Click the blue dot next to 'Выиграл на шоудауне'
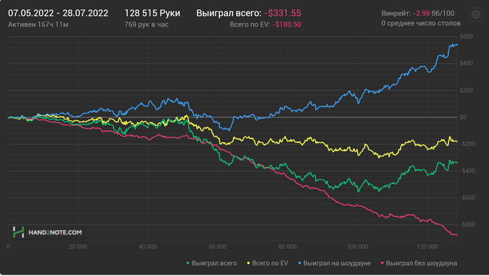489x276 pixels. click(300, 263)
